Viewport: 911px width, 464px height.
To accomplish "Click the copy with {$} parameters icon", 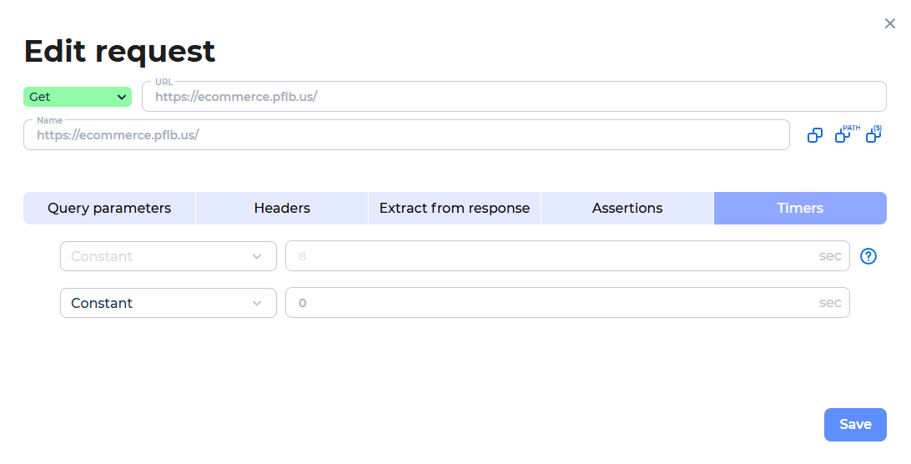I will (x=873, y=134).
